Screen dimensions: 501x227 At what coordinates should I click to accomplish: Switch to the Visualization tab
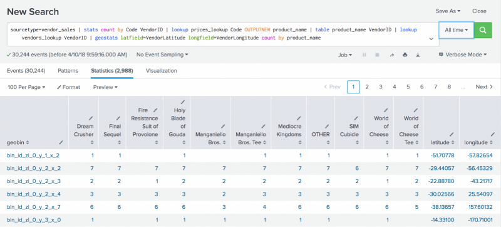[x=162, y=71]
